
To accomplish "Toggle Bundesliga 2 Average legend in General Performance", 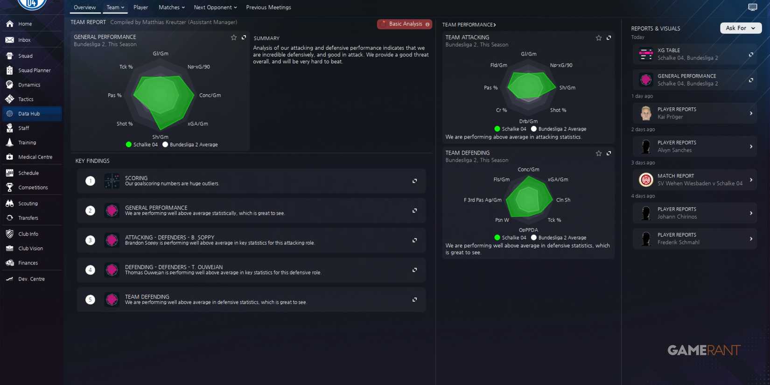I will 190,145.
